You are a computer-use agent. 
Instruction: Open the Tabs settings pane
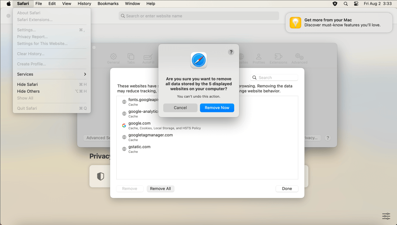point(131,59)
